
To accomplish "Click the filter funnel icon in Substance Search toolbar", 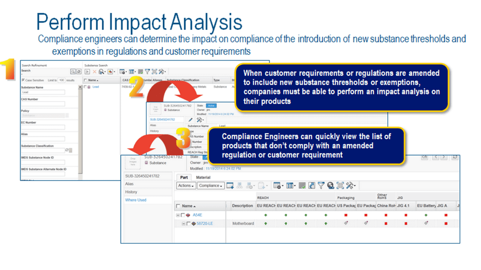I will click(147, 72).
